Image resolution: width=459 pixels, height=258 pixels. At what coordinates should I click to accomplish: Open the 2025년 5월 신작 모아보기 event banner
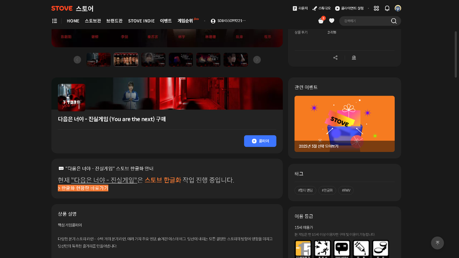(x=345, y=124)
